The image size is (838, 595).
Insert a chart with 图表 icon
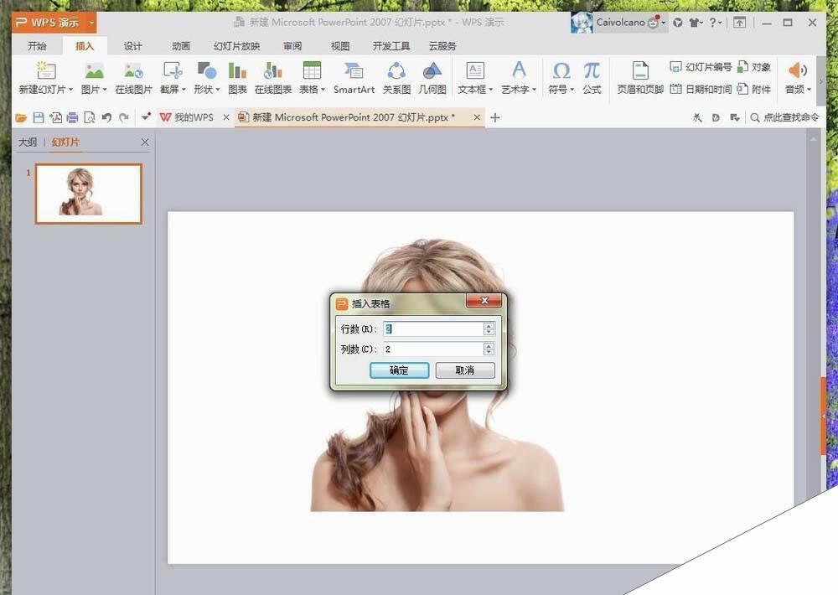click(237, 73)
